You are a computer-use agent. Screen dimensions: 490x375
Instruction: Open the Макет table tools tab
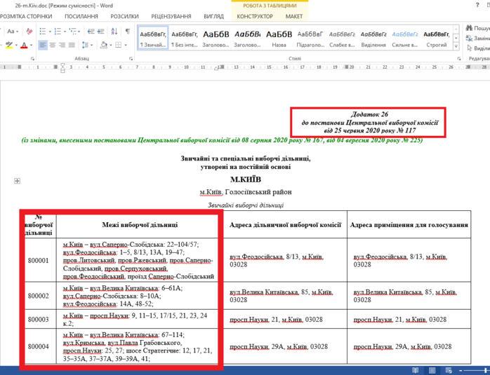pyautogui.click(x=294, y=15)
